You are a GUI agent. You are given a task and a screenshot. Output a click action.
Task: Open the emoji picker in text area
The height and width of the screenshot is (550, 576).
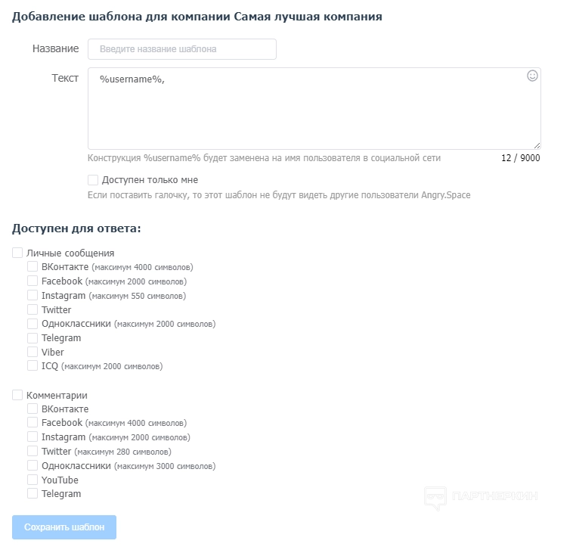(x=532, y=76)
